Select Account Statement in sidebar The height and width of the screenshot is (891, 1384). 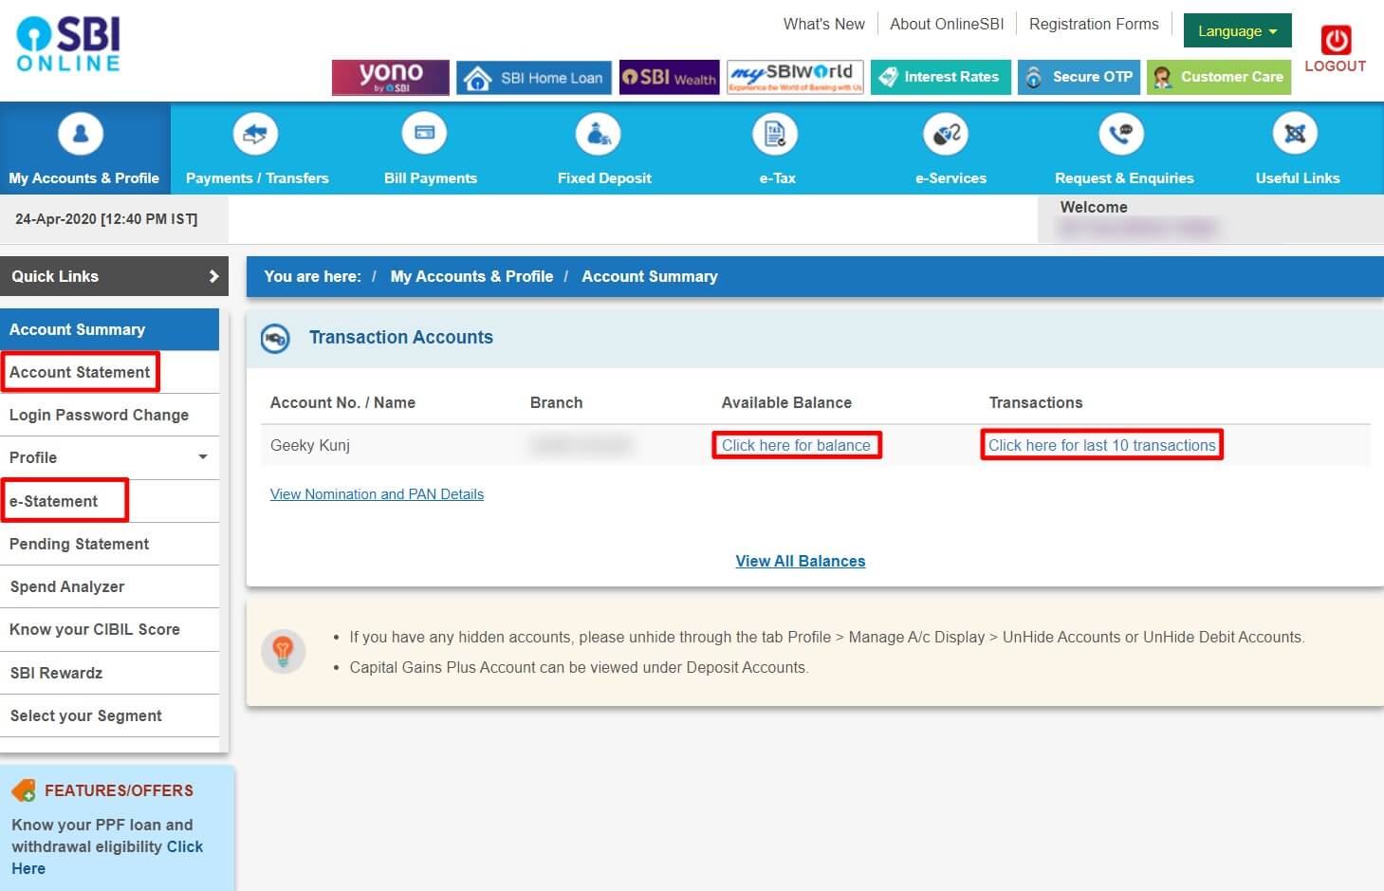(x=109, y=372)
